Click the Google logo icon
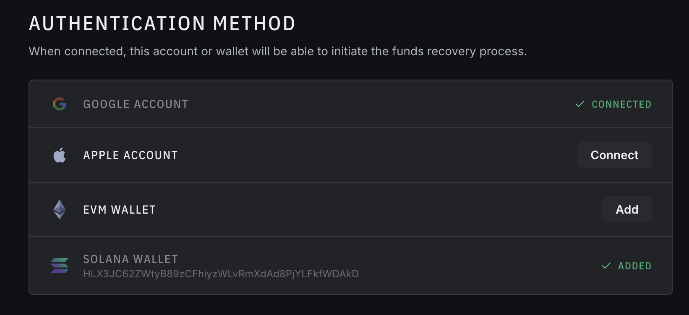Viewport: 689px width, 315px height. click(x=60, y=104)
